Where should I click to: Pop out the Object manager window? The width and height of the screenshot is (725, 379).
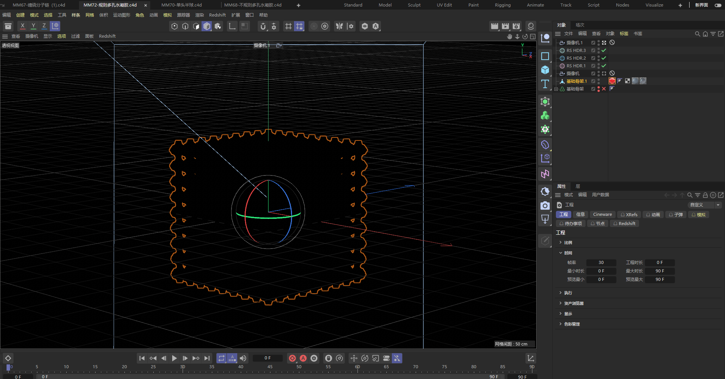(x=721, y=34)
